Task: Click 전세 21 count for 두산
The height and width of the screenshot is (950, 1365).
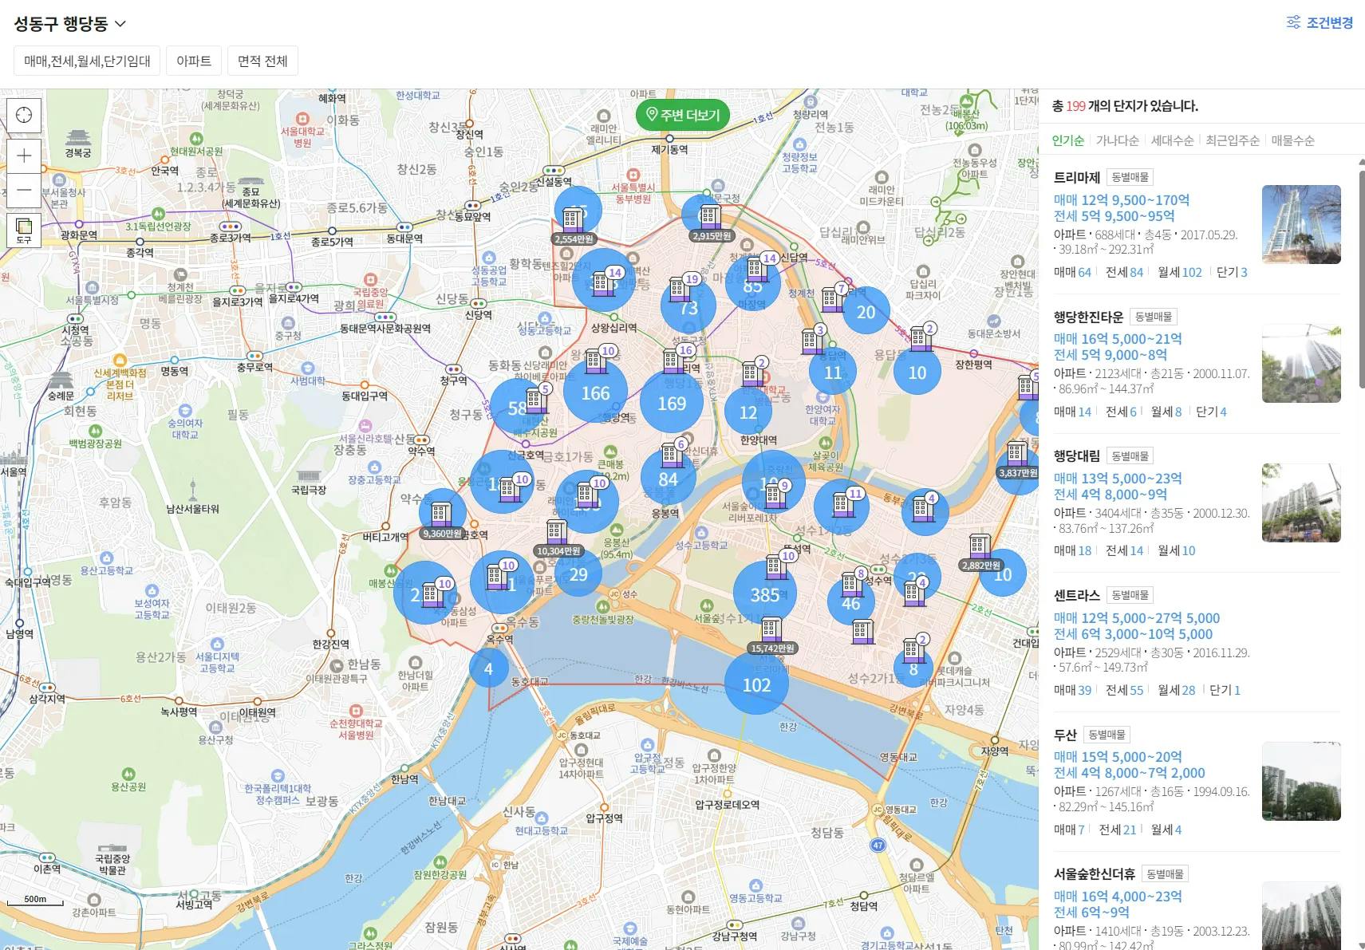Action: tap(1117, 830)
